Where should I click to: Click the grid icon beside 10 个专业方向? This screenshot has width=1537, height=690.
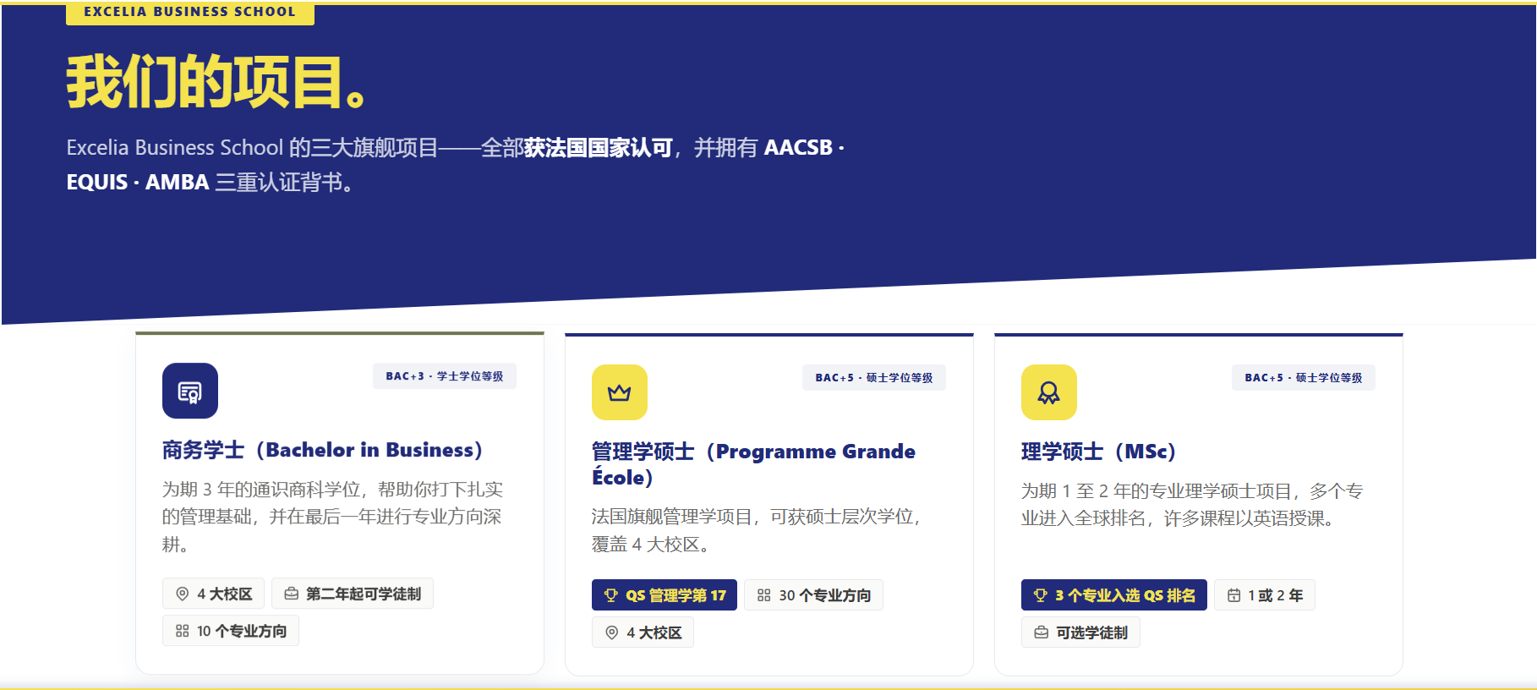click(x=182, y=631)
